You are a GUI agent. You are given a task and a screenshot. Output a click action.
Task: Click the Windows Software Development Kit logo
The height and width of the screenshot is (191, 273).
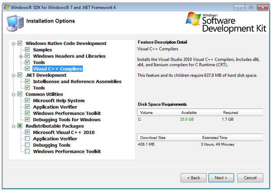pyautogui.click(x=226, y=22)
